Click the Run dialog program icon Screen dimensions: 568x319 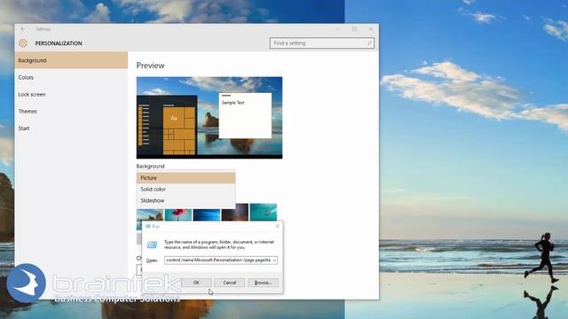(x=152, y=245)
